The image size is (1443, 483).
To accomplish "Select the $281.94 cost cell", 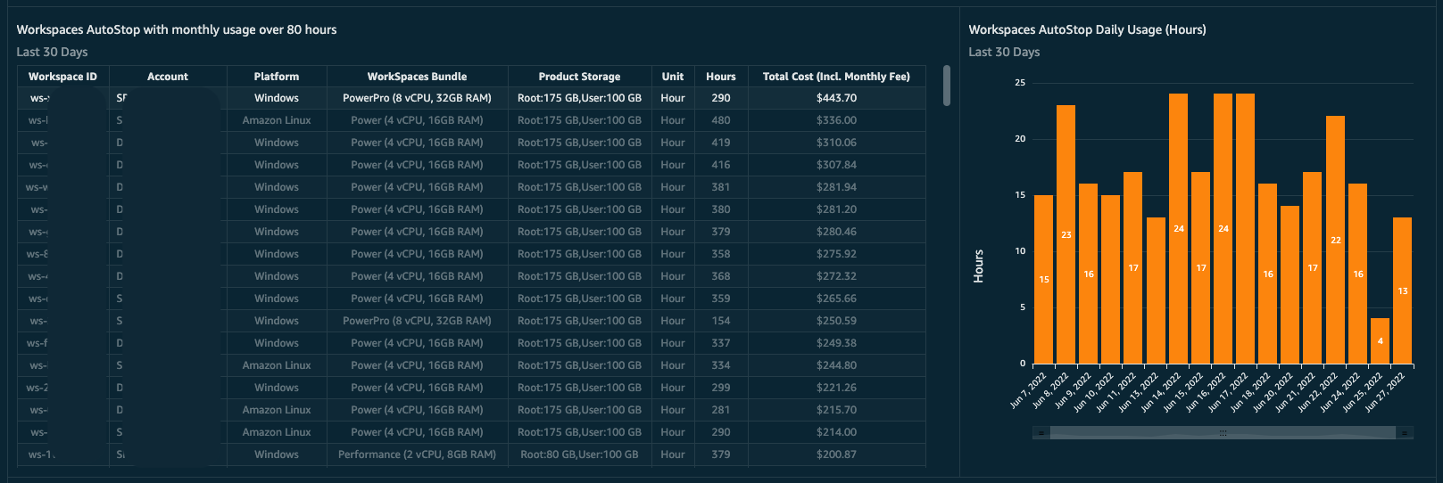I will pyautogui.click(x=836, y=187).
